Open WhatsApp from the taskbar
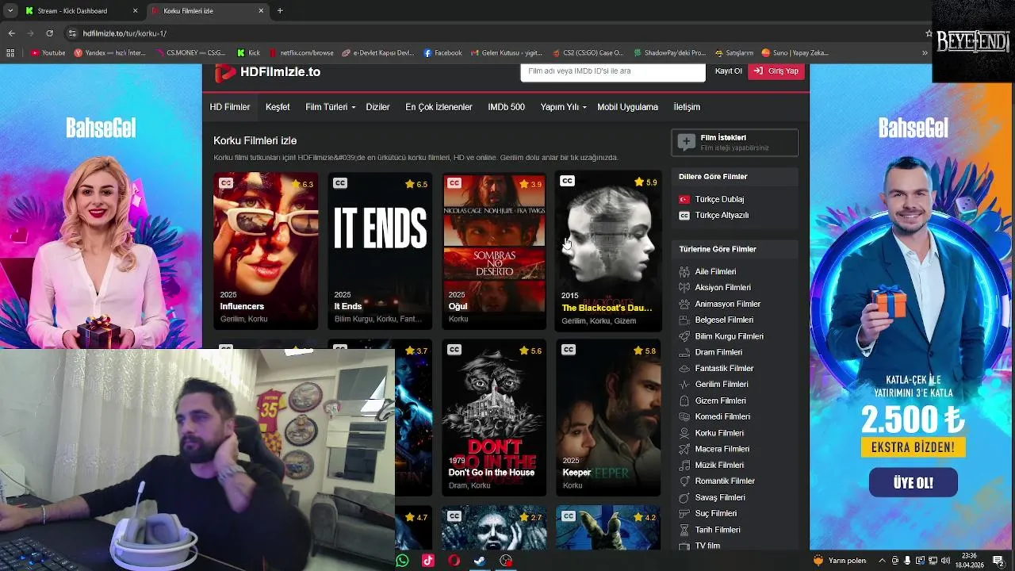The image size is (1015, 571). (x=402, y=561)
